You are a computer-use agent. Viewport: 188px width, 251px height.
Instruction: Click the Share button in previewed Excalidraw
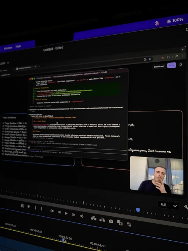pyautogui.click(x=171, y=65)
